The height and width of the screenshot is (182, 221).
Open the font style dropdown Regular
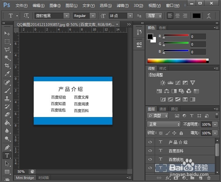click(93, 16)
